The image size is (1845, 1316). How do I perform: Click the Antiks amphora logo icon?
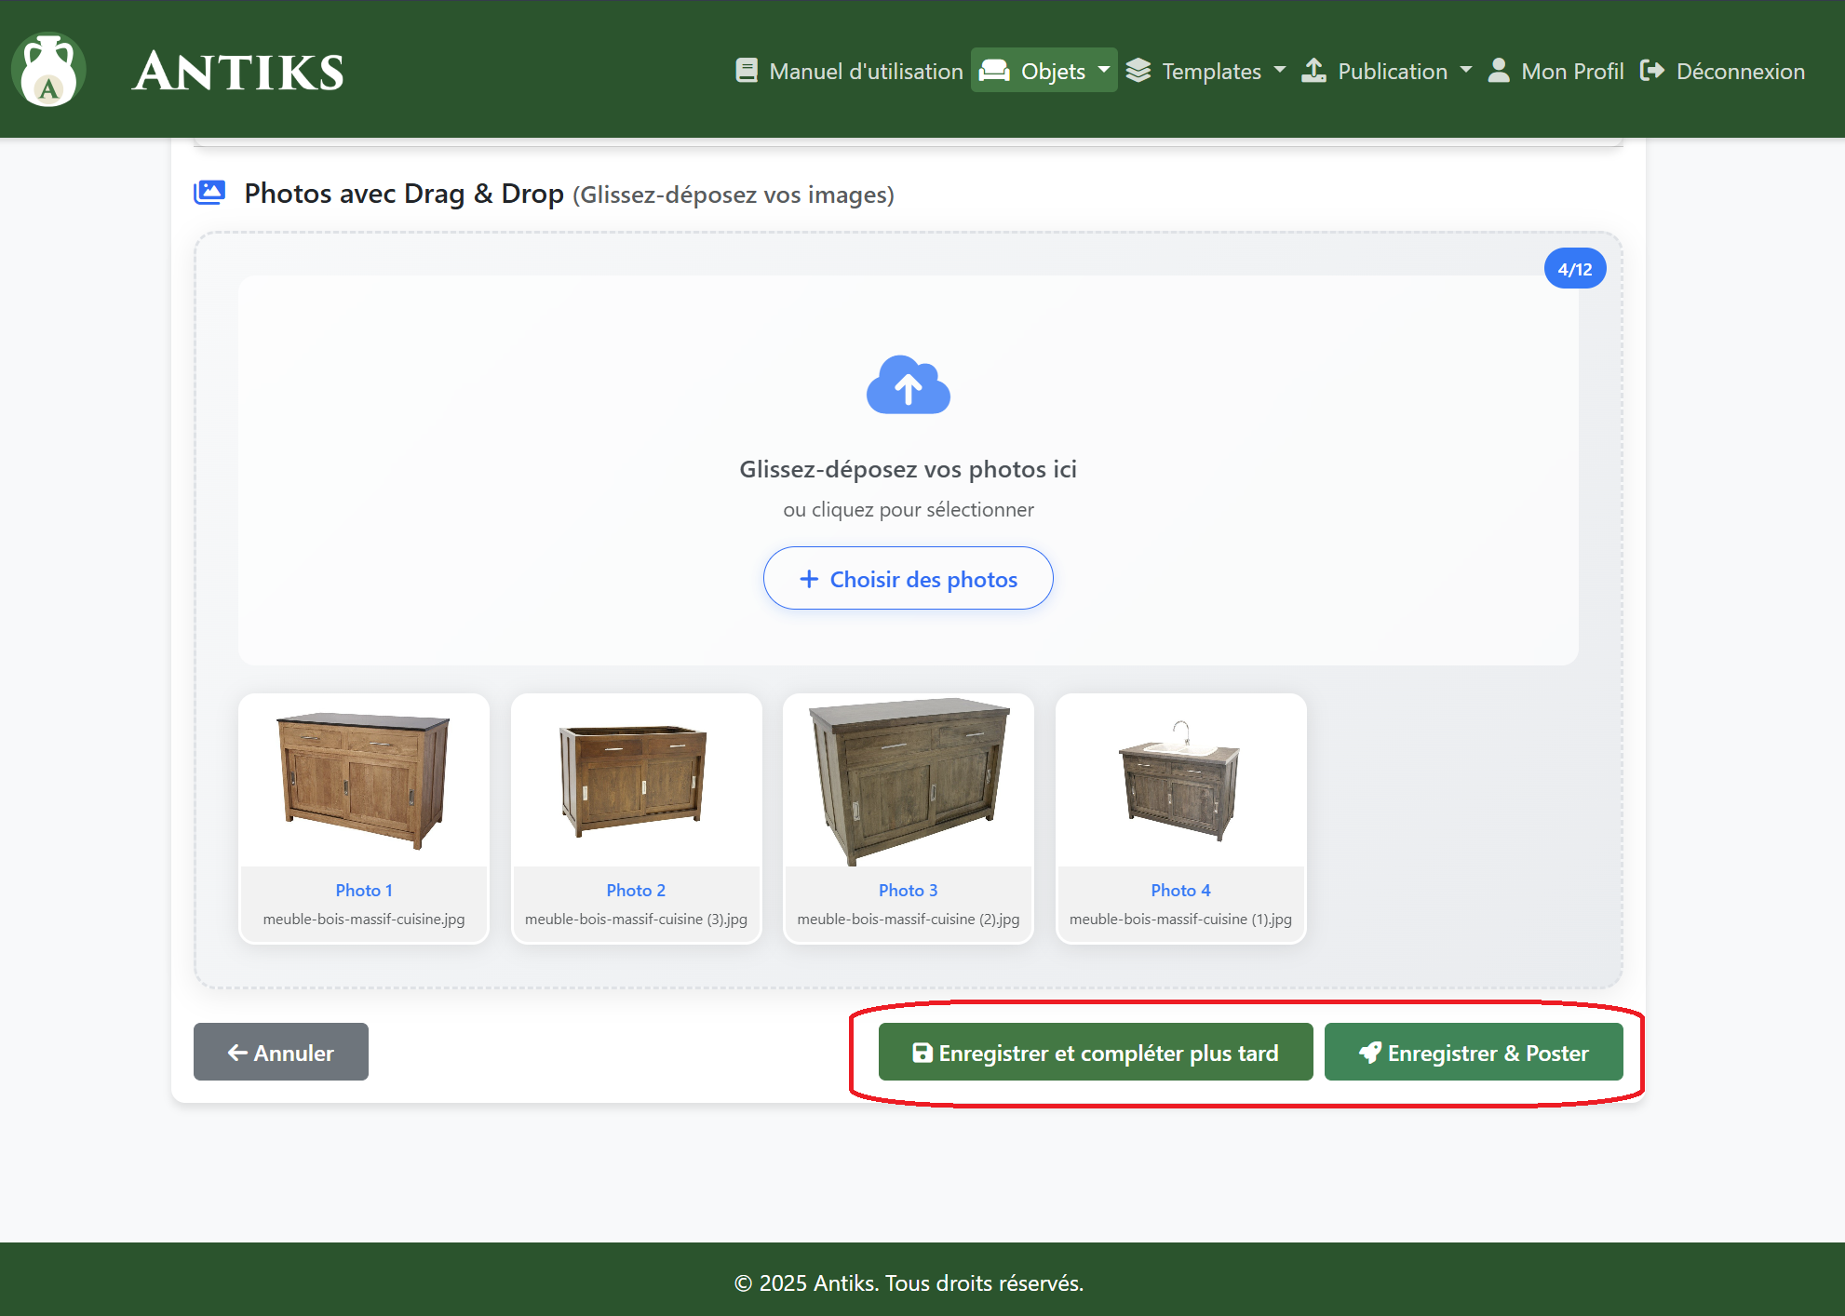pyautogui.click(x=48, y=71)
